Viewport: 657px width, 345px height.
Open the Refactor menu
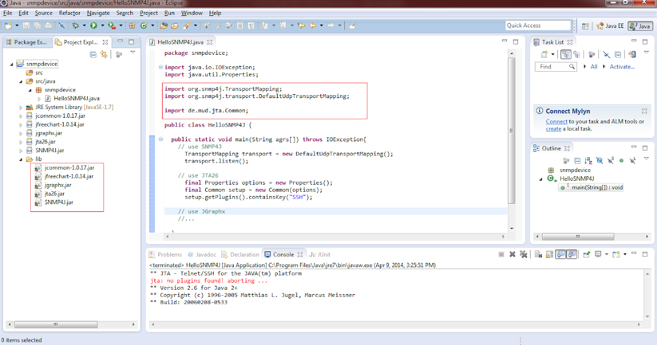(69, 13)
